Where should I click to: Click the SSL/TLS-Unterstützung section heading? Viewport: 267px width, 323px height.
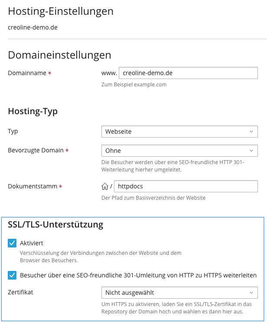pos(55,224)
